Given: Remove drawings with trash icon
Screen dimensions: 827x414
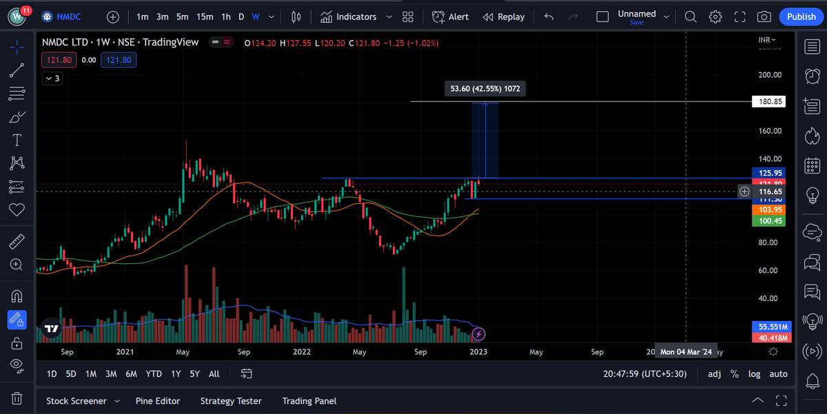Looking at the screenshot, I should point(17,398).
